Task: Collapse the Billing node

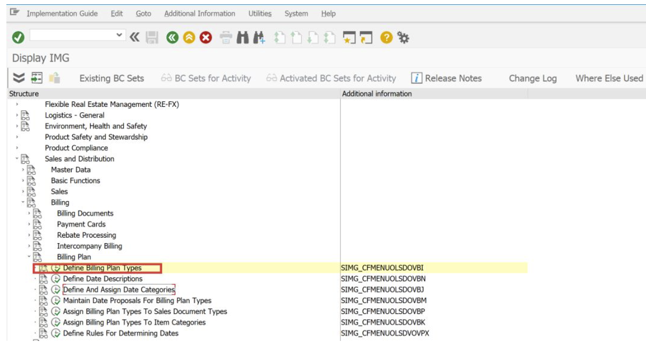Action: pos(23,203)
